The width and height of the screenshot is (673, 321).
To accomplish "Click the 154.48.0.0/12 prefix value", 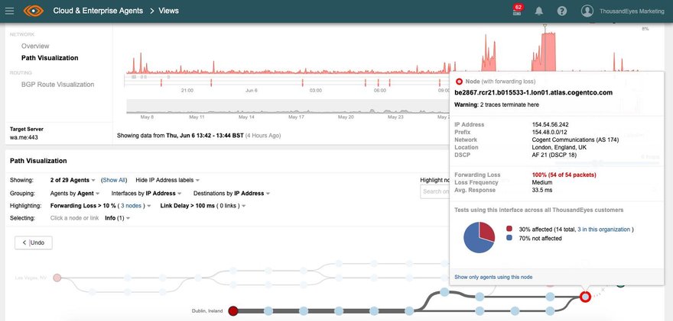I will coord(548,132).
